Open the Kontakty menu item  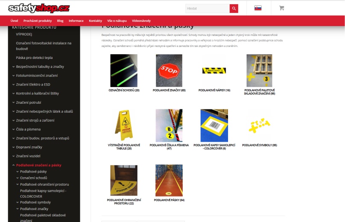point(96,20)
